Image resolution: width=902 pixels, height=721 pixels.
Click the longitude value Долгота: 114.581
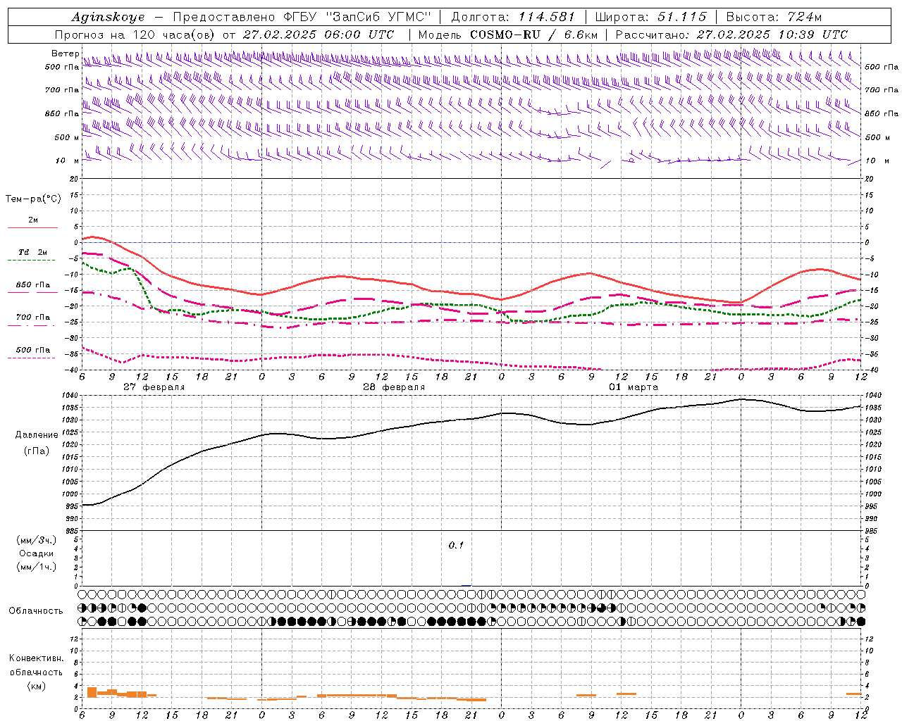click(x=512, y=17)
